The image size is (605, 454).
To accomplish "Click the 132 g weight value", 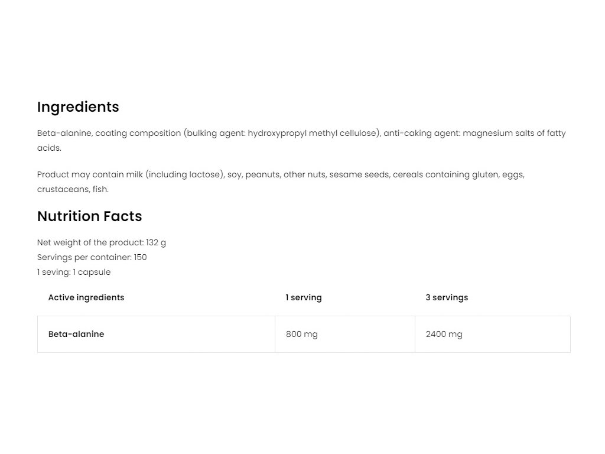I will (x=156, y=242).
